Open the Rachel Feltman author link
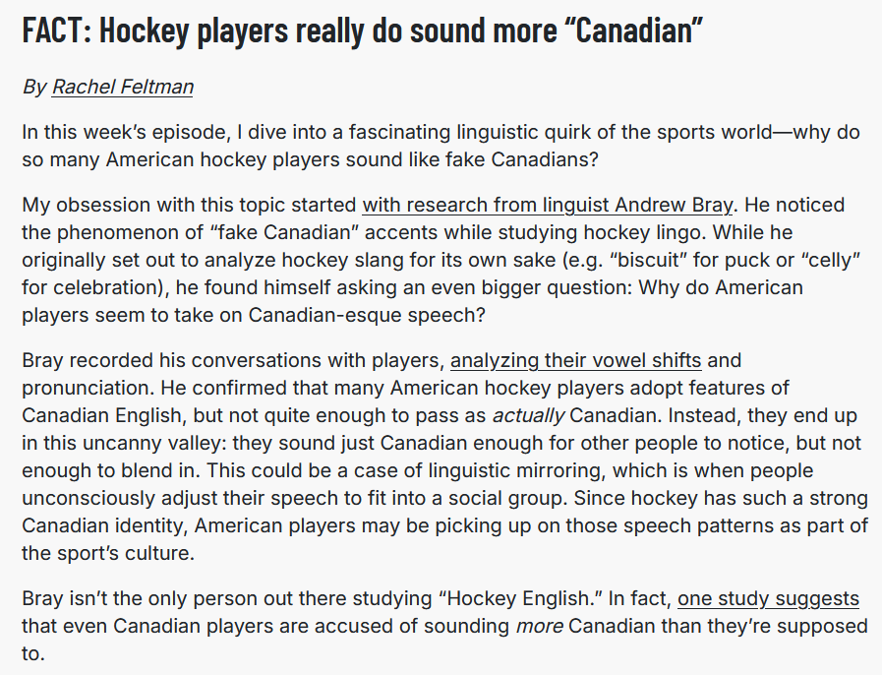 tap(122, 87)
